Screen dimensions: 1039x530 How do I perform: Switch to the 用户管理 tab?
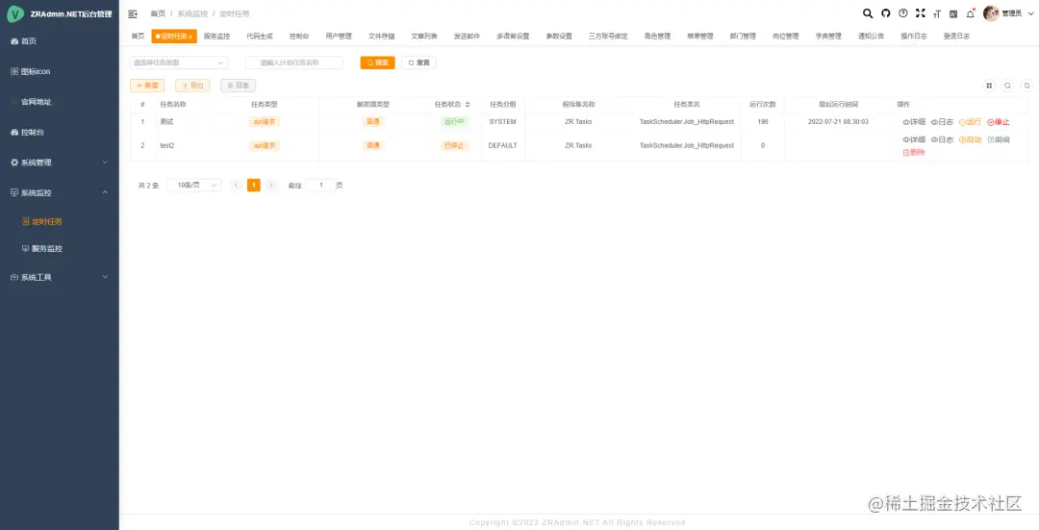(339, 37)
